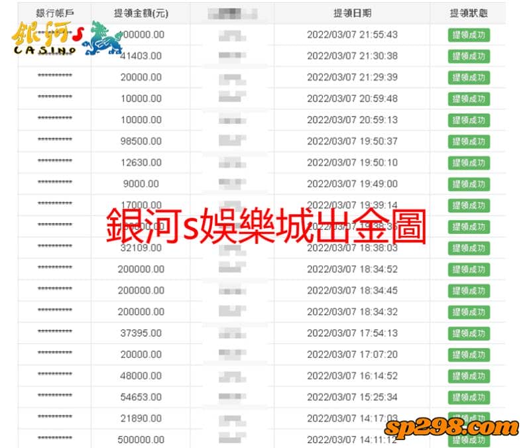The image size is (527, 448).
Task: Click 提領成功 badge for the 21:55:43 row
Action: pos(469,35)
